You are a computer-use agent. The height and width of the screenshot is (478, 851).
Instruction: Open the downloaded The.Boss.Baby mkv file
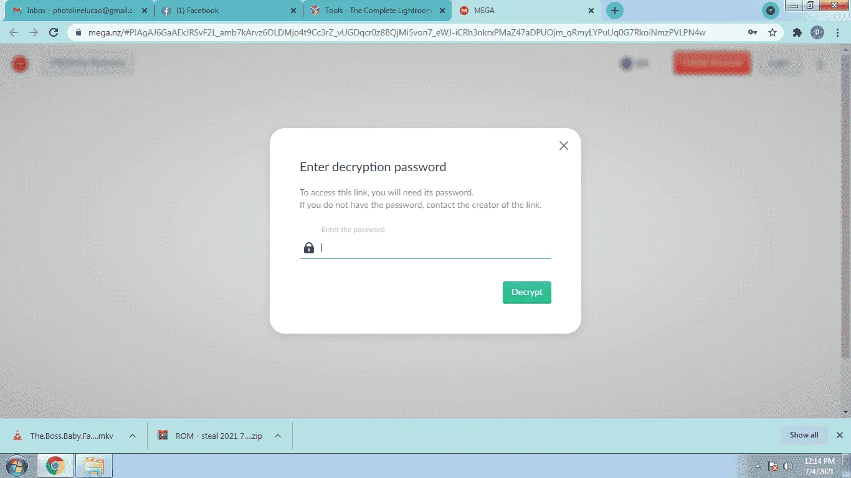[x=65, y=436]
